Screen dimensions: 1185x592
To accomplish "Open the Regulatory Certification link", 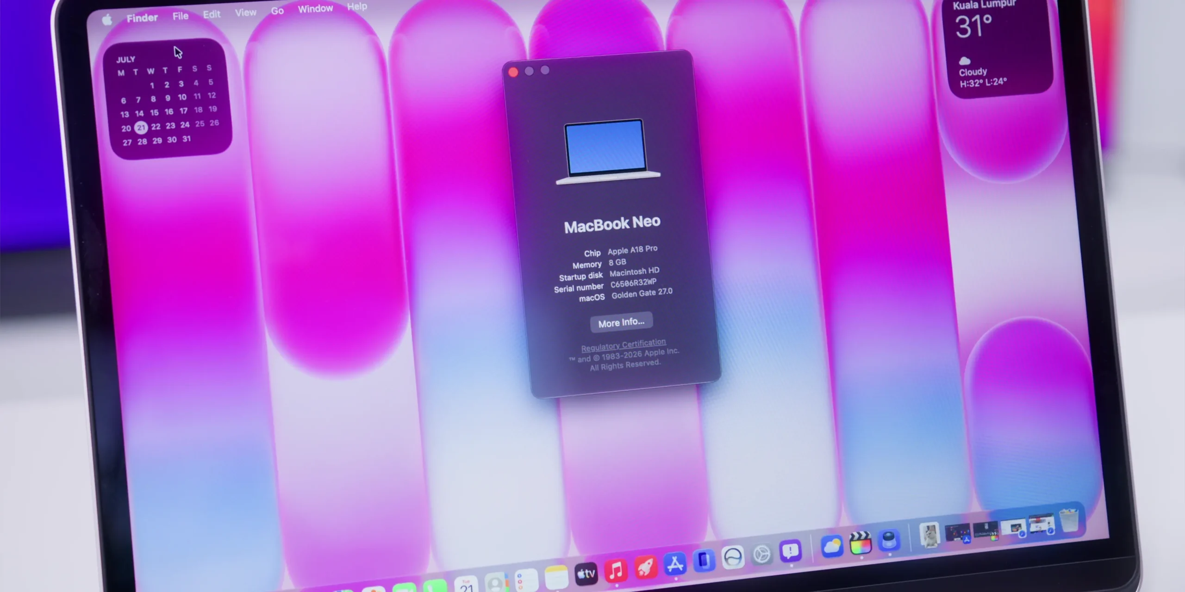I will point(624,345).
